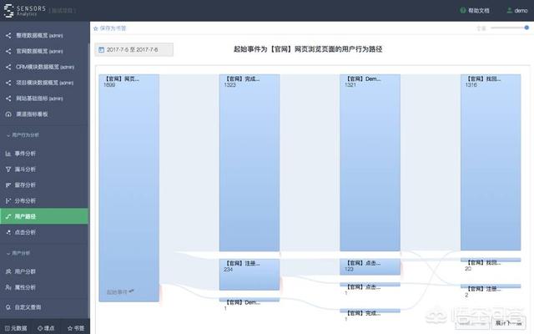Screen dimensions: 534x334
Task: Click the 保存为书签 star icon
Action: pyautogui.click(x=96, y=28)
